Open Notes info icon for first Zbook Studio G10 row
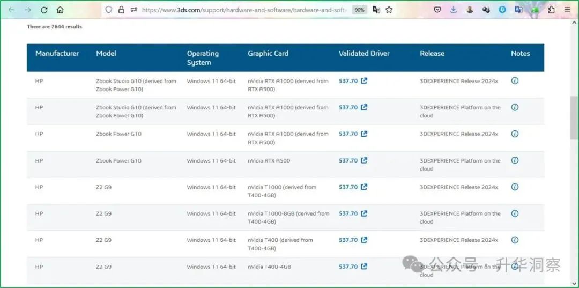579x288 pixels. tap(515, 81)
